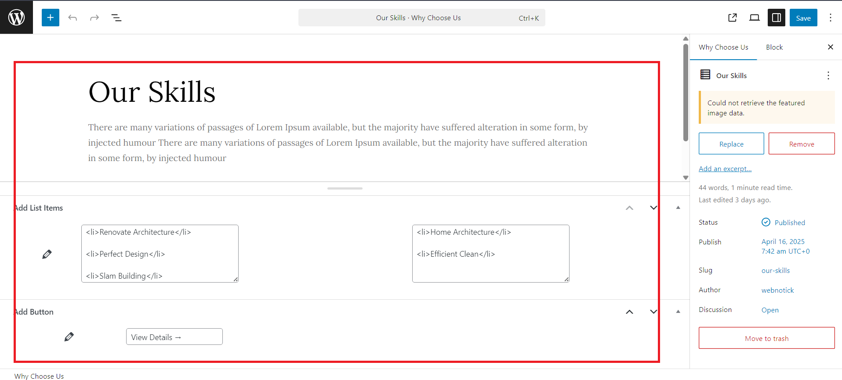The height and width of the screenshot is (380, 842).
Task: Undo the last change
Action: coord(73,18)
